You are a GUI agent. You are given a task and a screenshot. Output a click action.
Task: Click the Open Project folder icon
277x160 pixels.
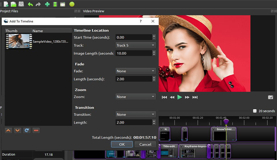click(13, 4)
